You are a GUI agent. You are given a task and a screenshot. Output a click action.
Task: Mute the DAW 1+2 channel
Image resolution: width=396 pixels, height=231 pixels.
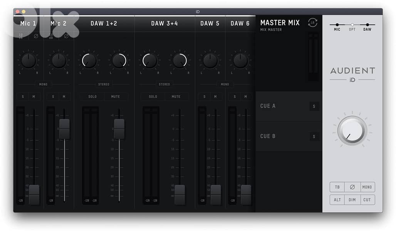(116, 97)
